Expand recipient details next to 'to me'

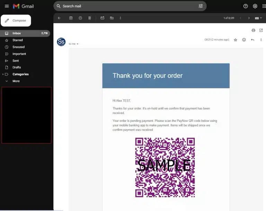(78, 44)
